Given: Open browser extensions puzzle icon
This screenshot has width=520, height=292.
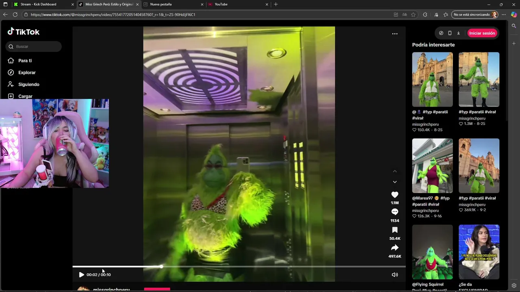Looking at the screenshot, I should tap(425, 15).
